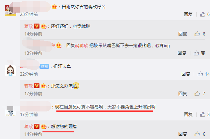Click 回复 on the 田雨岚 comment

point(188,14)
